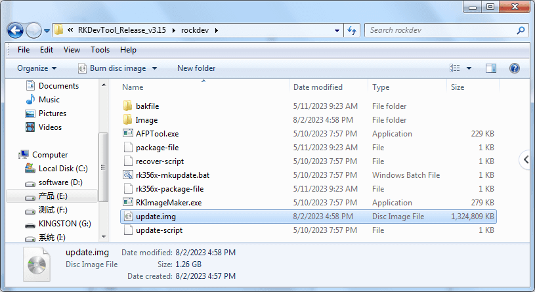Select the AFPTool.exe application icon

click(128, 134)
